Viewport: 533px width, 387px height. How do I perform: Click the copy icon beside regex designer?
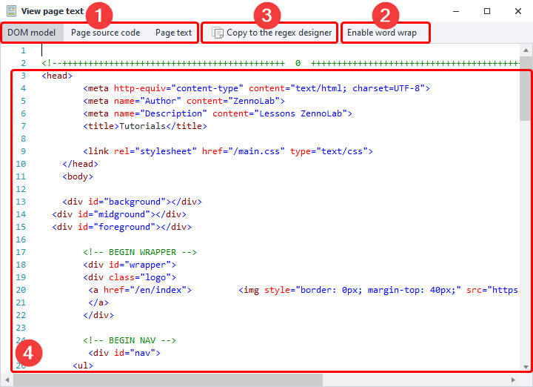[x=218, y=33]
